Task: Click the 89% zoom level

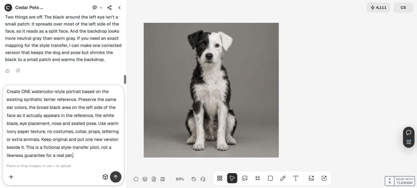Action: coord(180,179)
